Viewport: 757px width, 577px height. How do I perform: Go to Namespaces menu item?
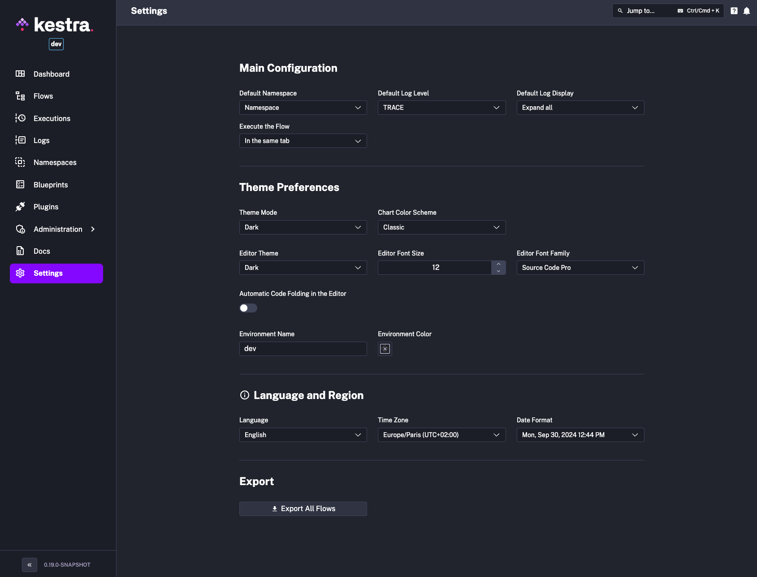(x=56, y=162)
